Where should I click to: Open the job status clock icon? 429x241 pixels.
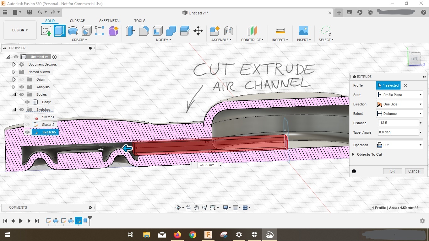pos(370,13)
